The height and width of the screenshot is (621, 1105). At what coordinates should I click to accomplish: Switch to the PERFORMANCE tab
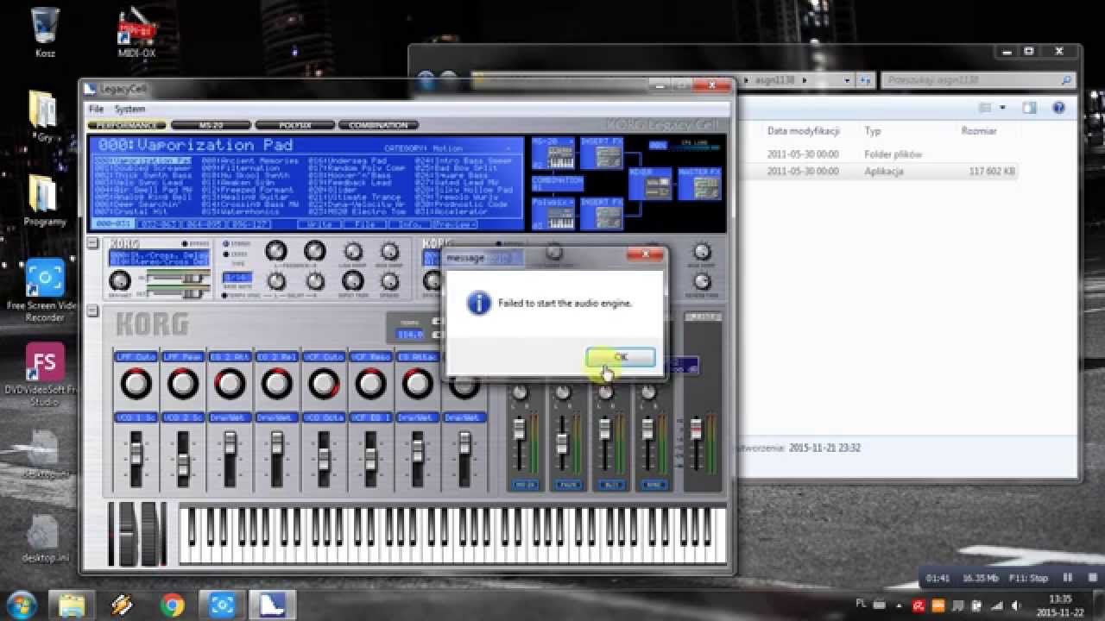tap(127, 125)
